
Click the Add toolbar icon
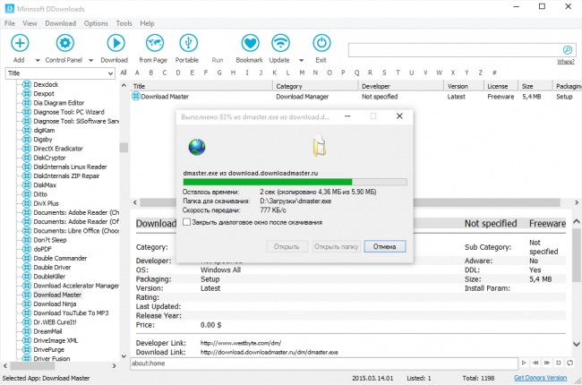click(20, 43)
